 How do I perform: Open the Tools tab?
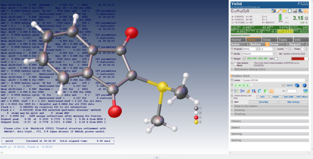(285, 40)
